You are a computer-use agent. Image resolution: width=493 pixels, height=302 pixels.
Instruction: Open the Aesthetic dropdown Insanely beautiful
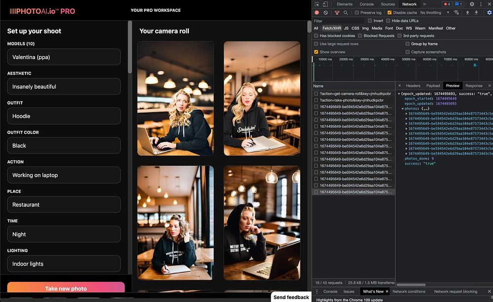(64, 87)
